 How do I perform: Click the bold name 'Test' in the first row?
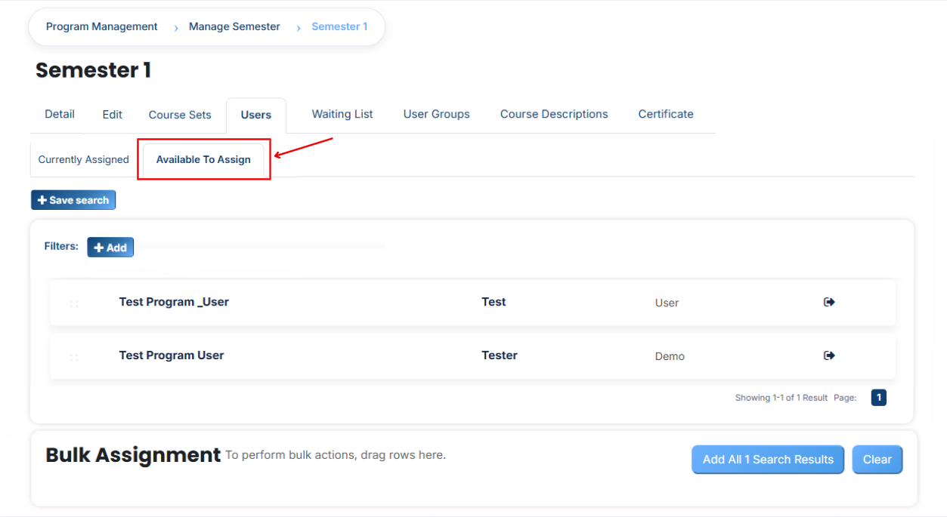494,302
